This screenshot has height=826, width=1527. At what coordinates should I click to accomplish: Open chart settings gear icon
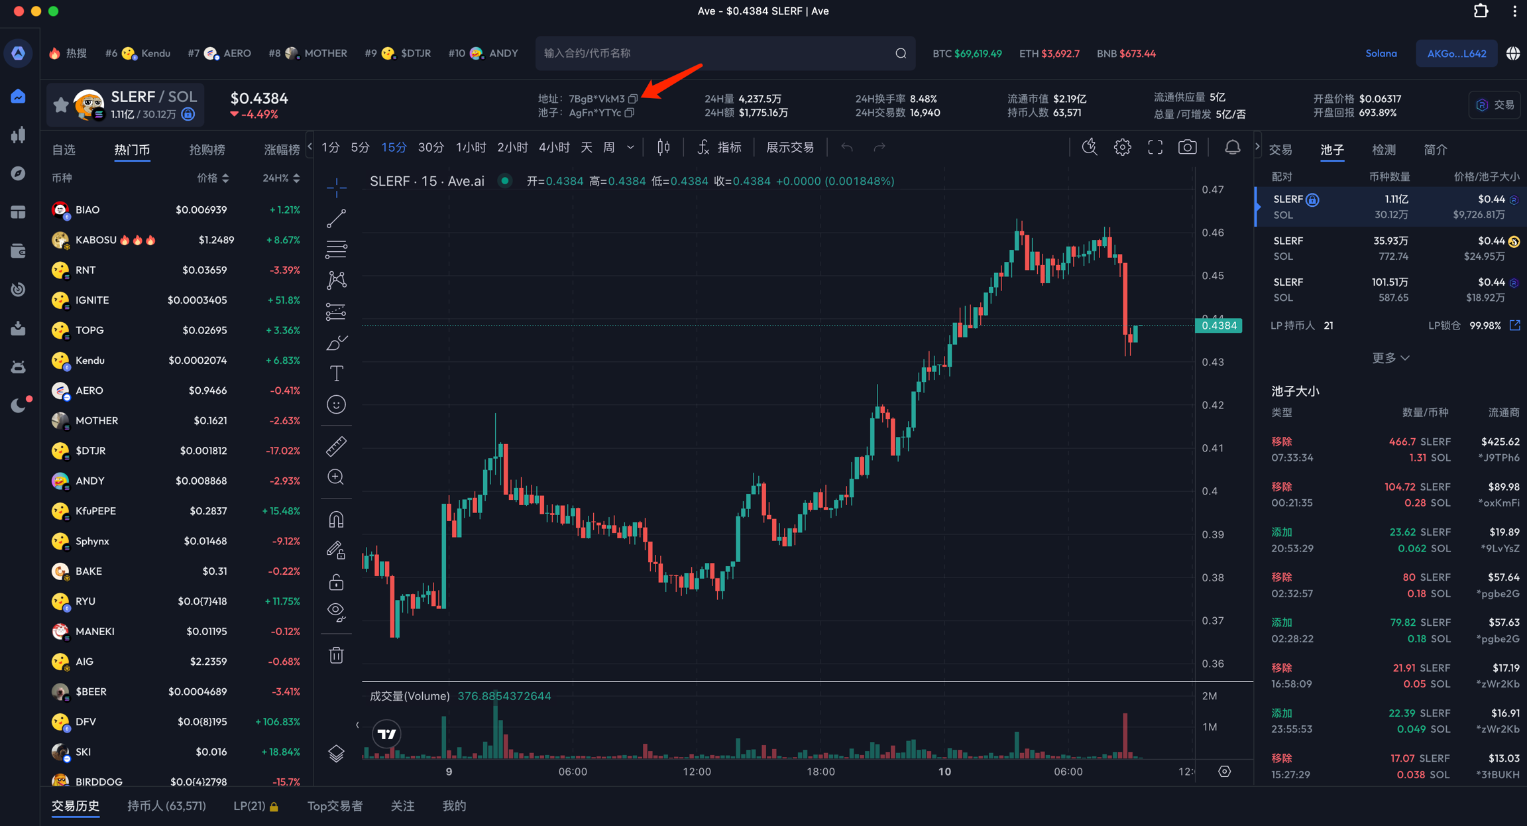(x=1122, y=147)
